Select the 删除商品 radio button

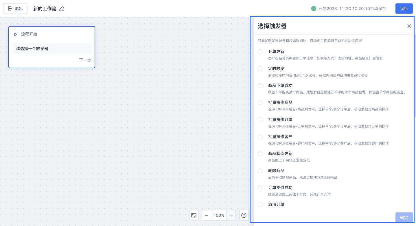pos(260,171)
